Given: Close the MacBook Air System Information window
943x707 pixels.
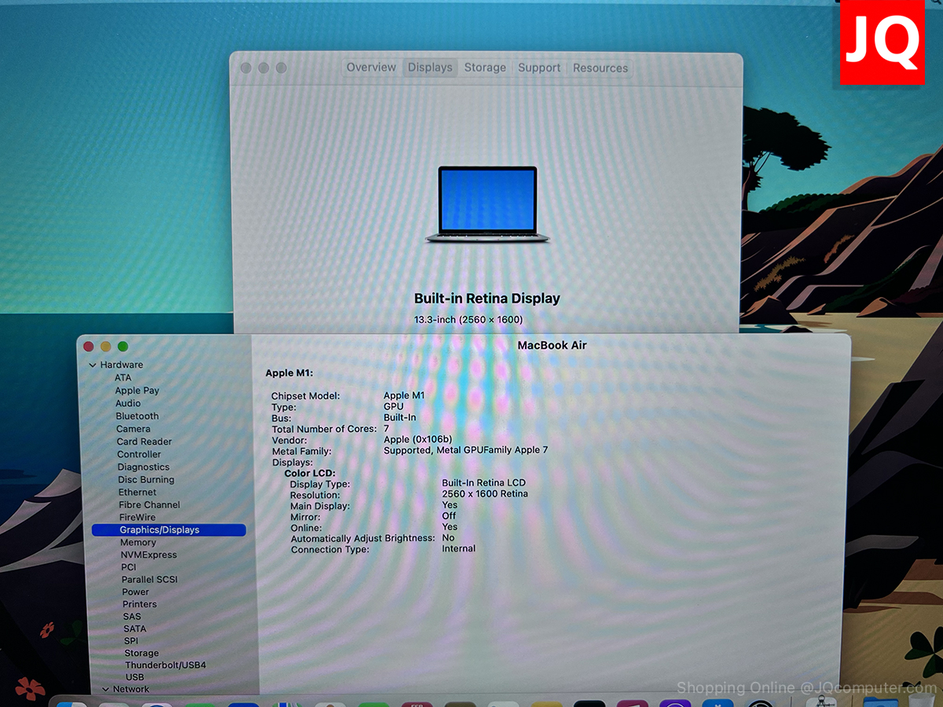Looking at the screenshot, I should pyautogui.click(x=88, y=346).
